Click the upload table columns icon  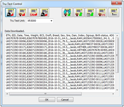[x=90, y=13]
